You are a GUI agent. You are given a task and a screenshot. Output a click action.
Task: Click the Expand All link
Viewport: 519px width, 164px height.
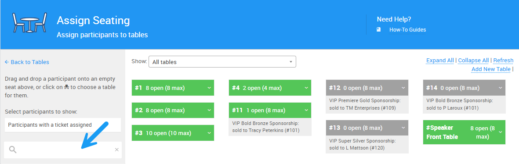pos(440,61)
